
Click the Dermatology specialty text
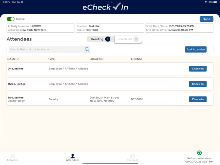click(16, 101)
